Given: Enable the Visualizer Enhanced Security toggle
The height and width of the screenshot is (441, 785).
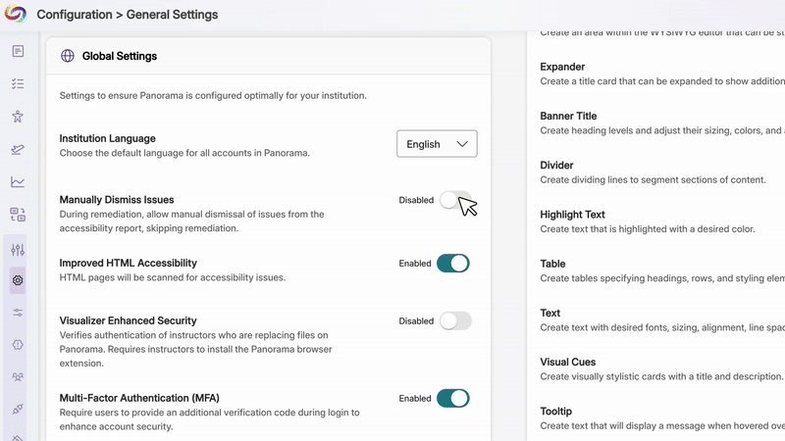Looking at the screenshot, I should (455, 321).
